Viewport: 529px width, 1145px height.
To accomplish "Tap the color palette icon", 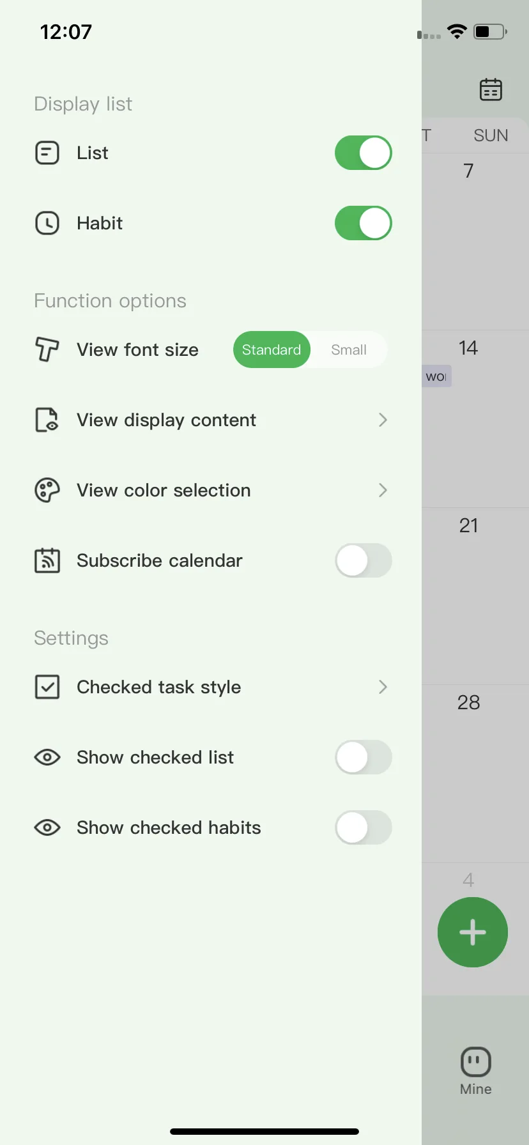I will click(x=47, y=490).
